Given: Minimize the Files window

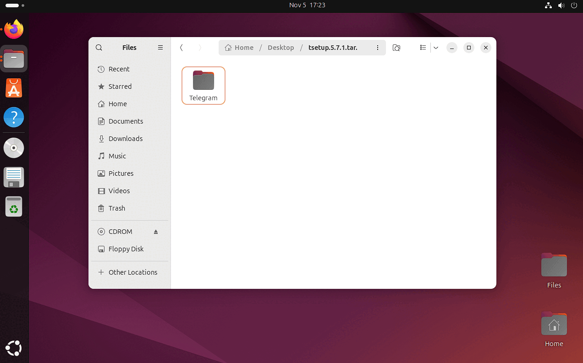Looking at the screenshot, I should (x=452, y=48).
